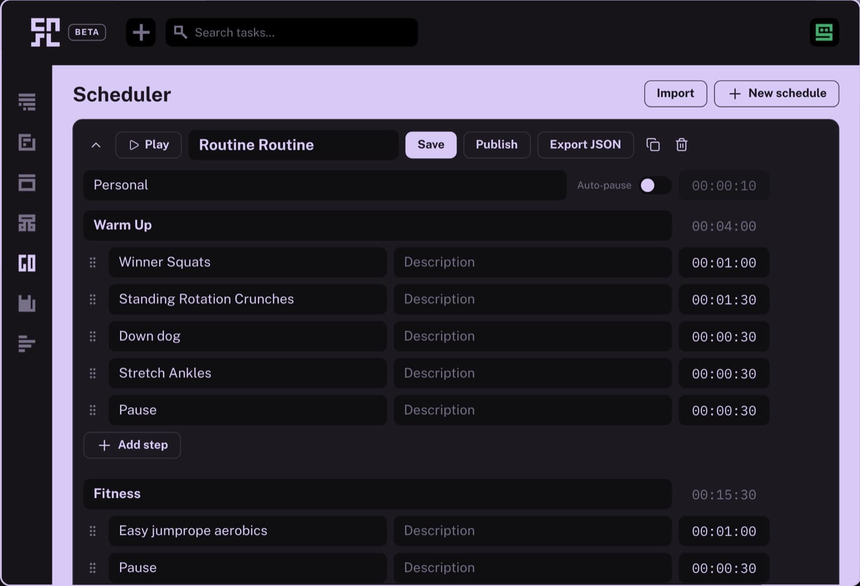Open the third sidebar window icon
The image size is (860, 586).
point(27,182)
